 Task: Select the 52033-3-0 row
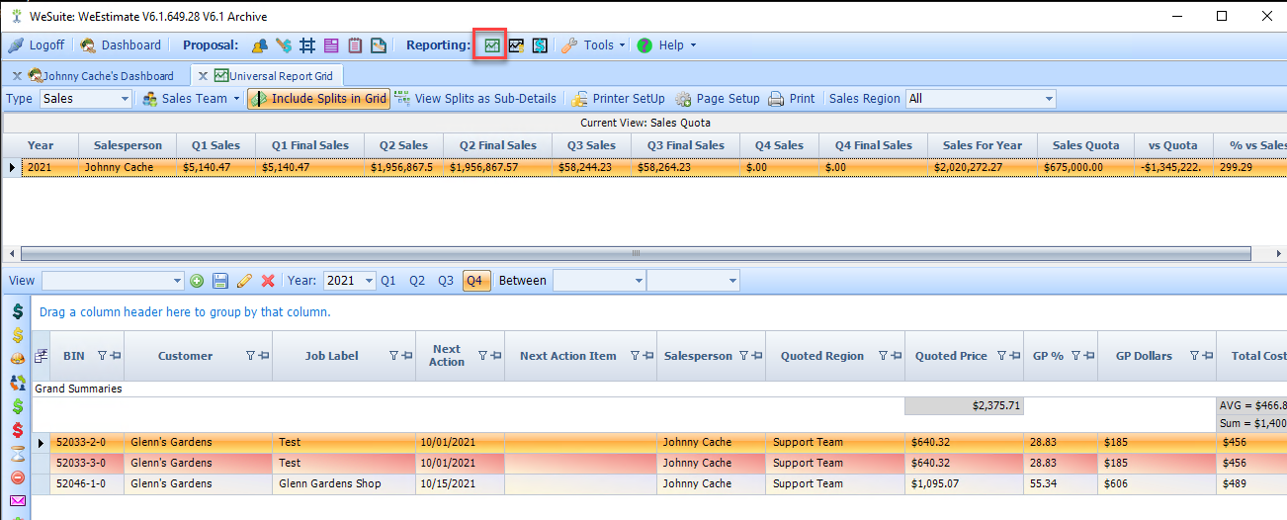tap(659, 463)
